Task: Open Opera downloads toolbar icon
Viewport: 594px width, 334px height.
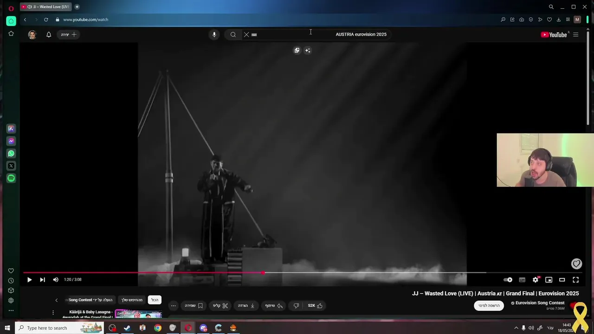Action: pyautogui.click(x=559, y=19)
